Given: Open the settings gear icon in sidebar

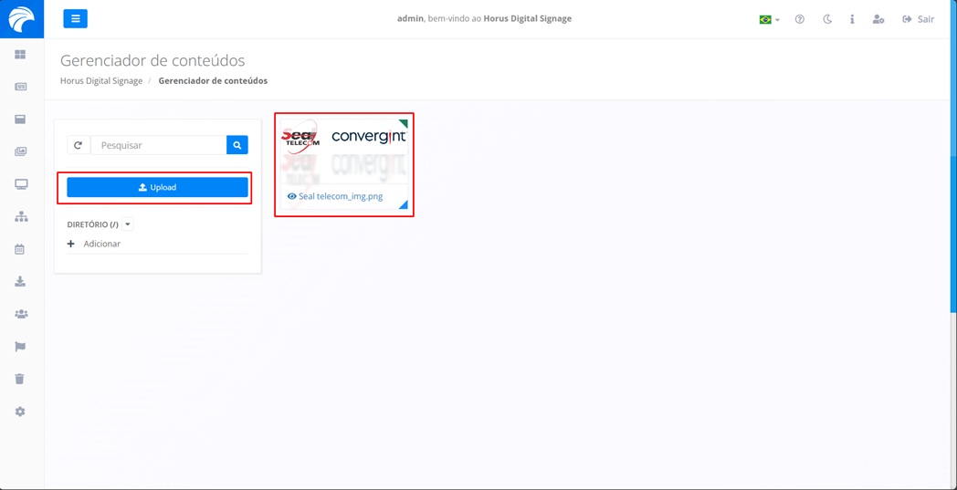Looking at the screenshot, I should 20,412.
